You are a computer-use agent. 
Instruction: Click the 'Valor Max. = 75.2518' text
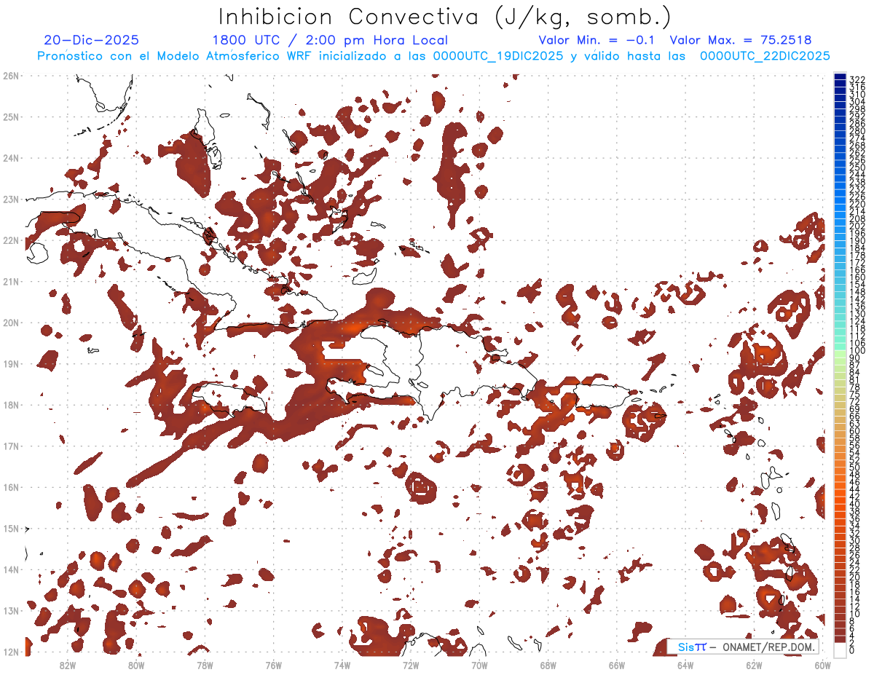(740, 40)
